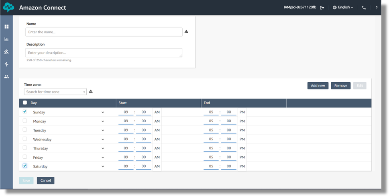
Task: Click the warning icon next to Name field
Action: (186, 32)
